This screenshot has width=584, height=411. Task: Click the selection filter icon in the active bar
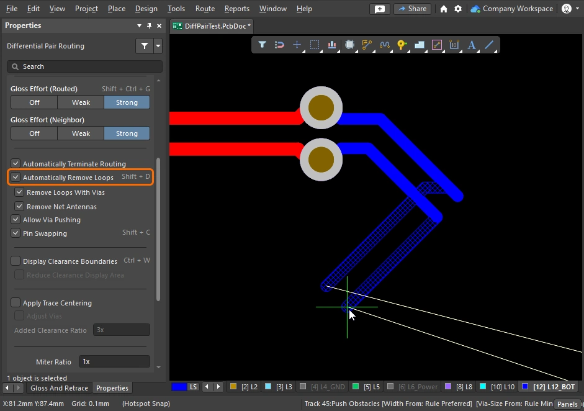point(262,45)
